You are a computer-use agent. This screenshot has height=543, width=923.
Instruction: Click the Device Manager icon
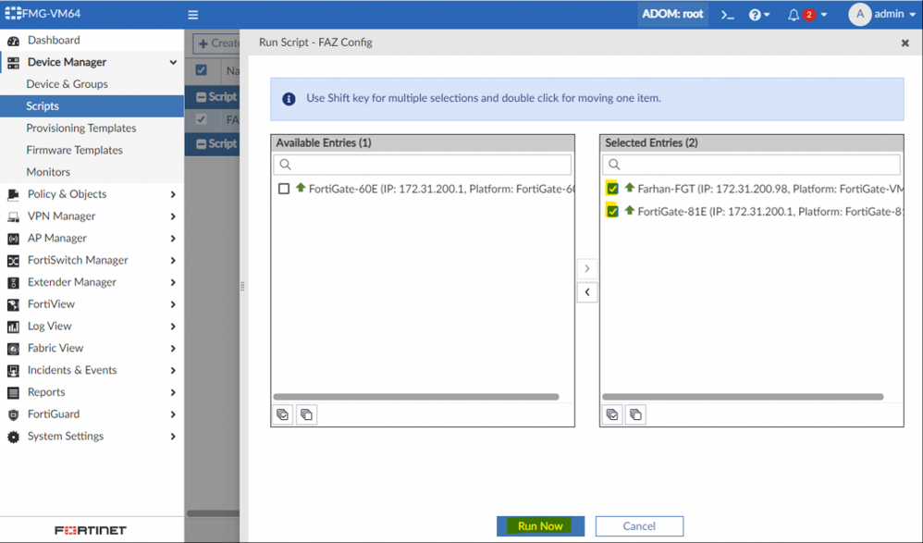[x=13, y=62]
